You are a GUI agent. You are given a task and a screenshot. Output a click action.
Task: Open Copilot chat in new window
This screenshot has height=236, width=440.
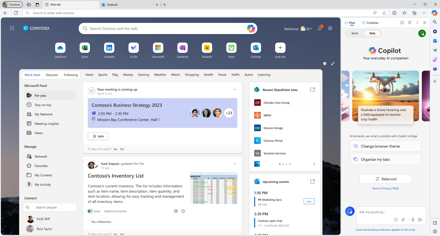(402, 23)
